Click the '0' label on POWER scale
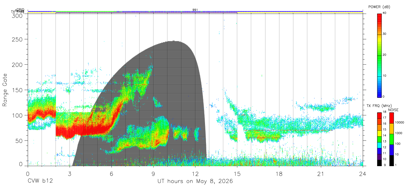Viewport: 408px width, 188px height. [384, 96]
